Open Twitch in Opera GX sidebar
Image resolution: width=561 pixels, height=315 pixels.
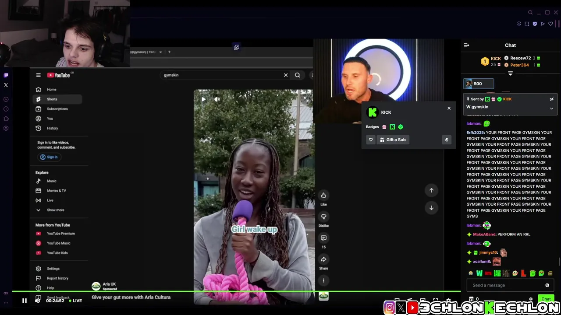[6, 75]
